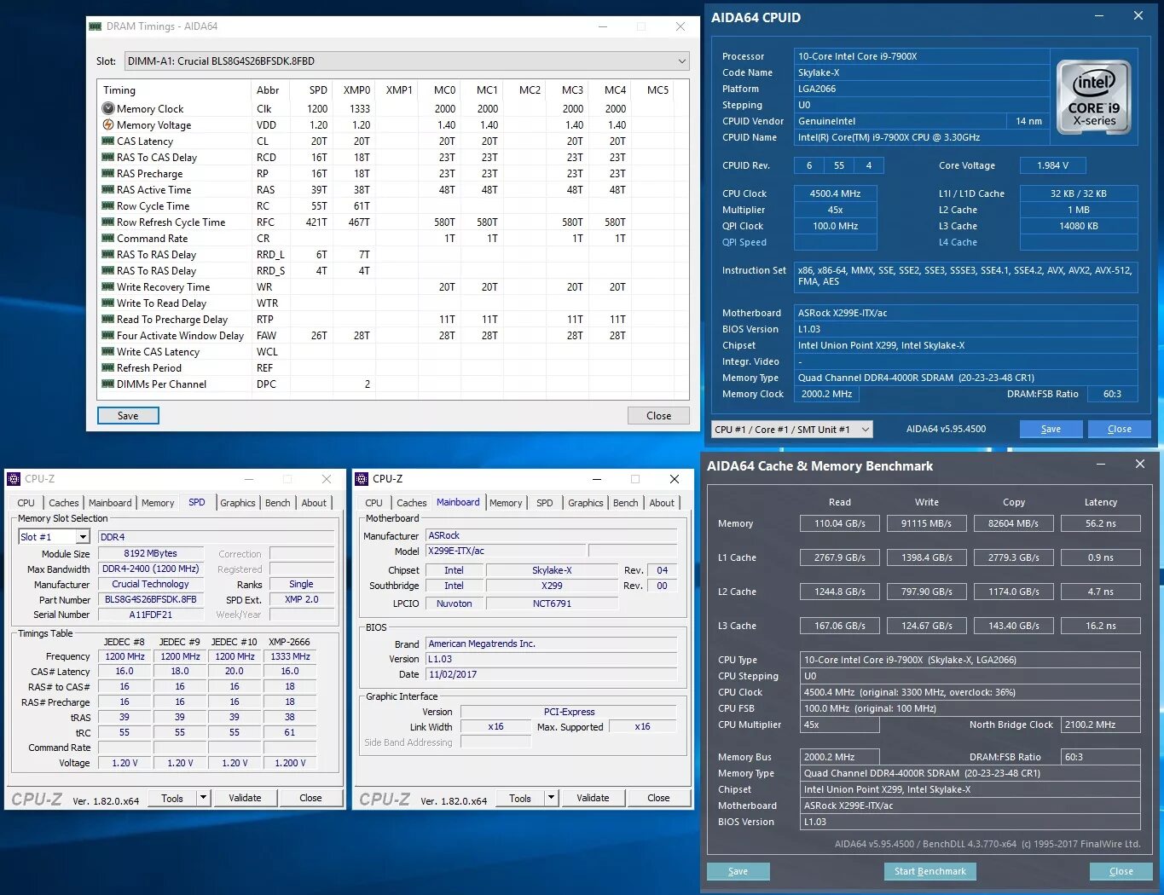Switch to Memory tab in CPU-Z SPD window
Viewport: 1164px width, 895px height.
[158, 504]
